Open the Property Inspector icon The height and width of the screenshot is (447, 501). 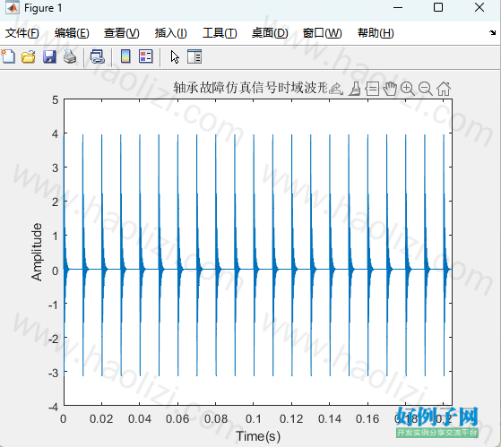pyautogui.click(x=194, y=56)
